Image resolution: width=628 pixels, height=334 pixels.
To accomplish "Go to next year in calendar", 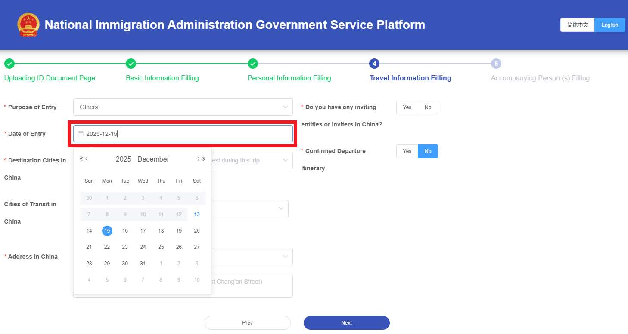I will [204, 159].
